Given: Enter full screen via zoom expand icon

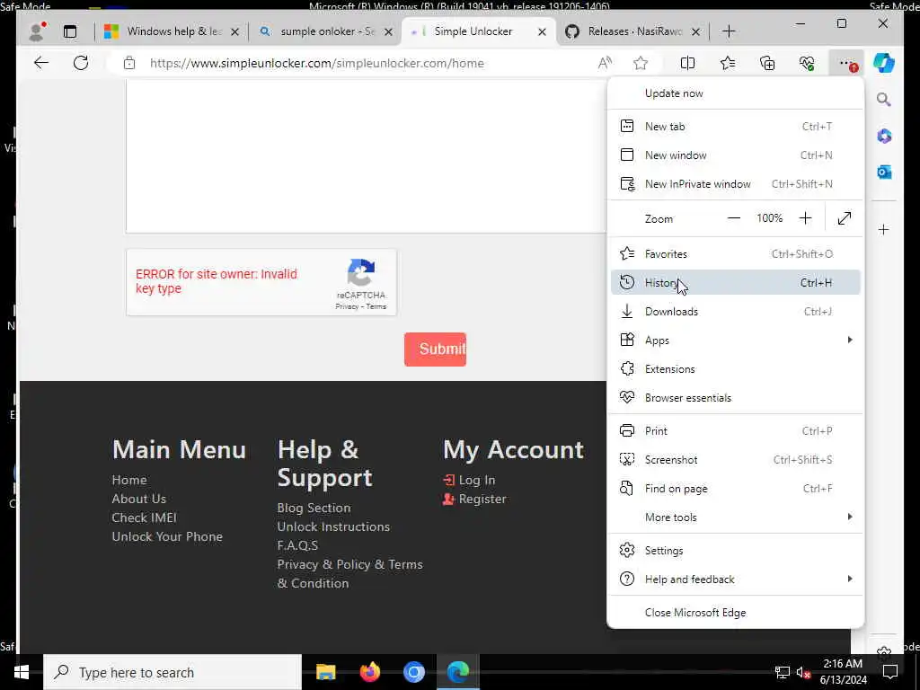Looking at the screenshot, I should (x=845, y=218).
